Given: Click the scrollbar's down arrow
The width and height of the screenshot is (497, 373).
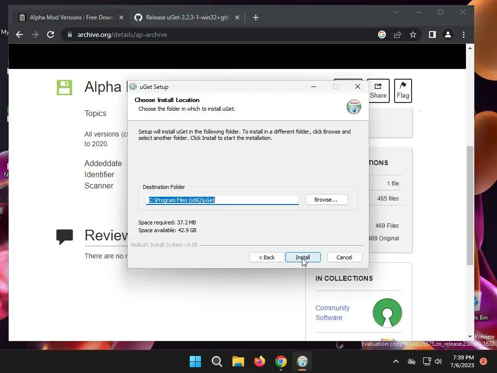Looking at the screenshot, I should pos(470,337).
